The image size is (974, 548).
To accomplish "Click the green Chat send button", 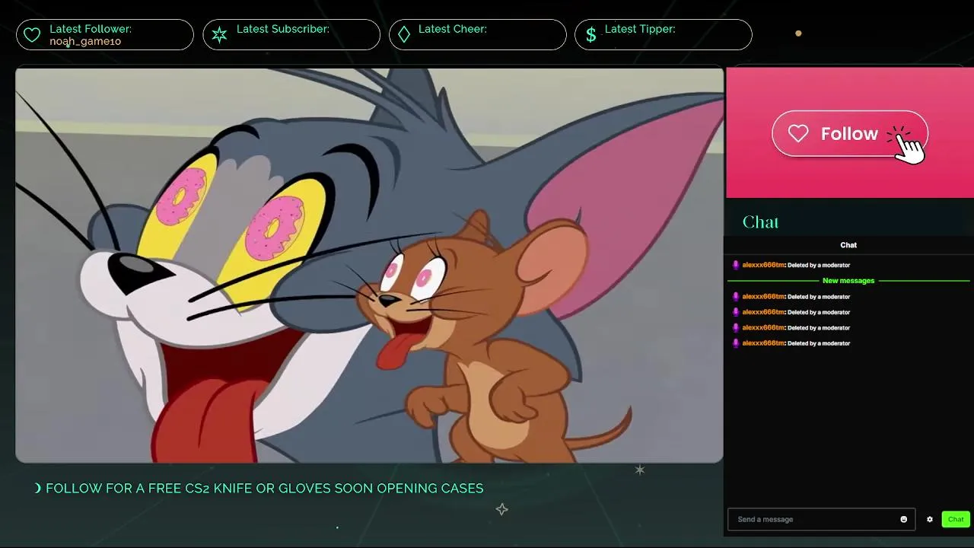I will click(956, 519).
